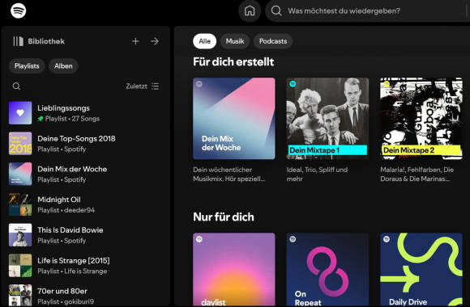470x307 pixels.
Task: Expand library with the arrow icon
Action: [155, 41]
